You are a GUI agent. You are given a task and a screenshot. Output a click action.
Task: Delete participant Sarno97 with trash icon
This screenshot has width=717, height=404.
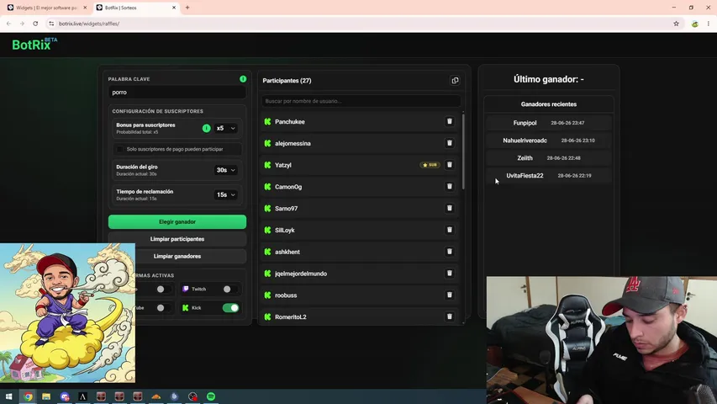click(450, 208)
